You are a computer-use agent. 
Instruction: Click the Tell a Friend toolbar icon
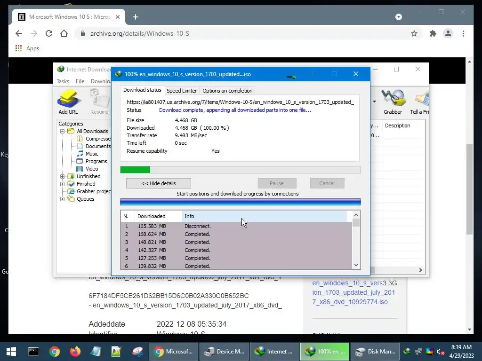coord(420,102)
